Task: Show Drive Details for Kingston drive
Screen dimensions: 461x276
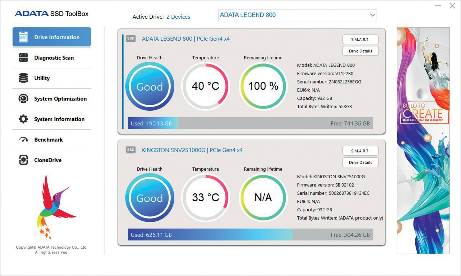Action: point(360,163)
